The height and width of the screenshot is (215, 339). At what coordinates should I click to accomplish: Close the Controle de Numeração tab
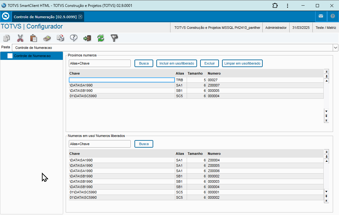(x=80, y=17)
